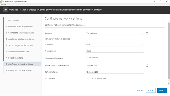The image size is (170, 96).
Task: Go to step 7 Select datastore
Action: pyautogui.click(x=14, y=58)
